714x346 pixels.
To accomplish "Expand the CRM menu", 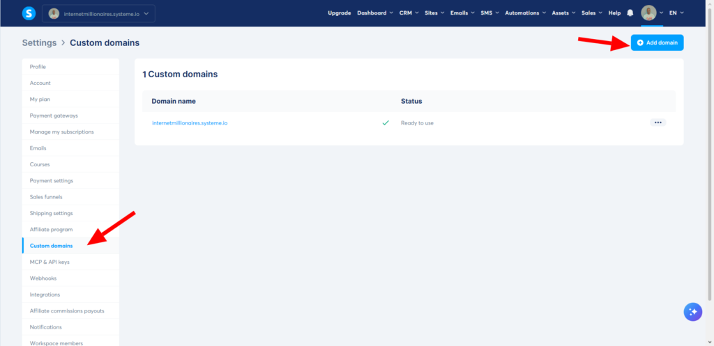I will click(408, 13).
